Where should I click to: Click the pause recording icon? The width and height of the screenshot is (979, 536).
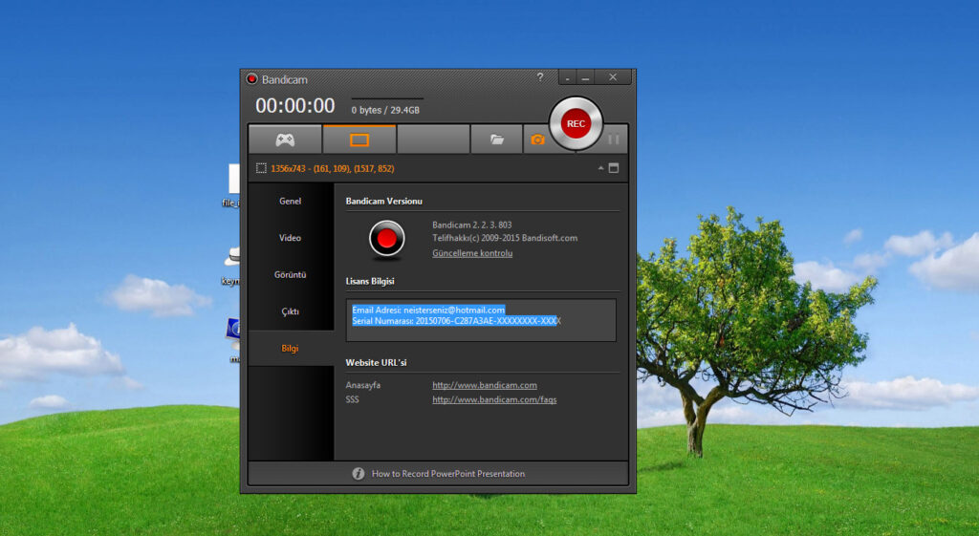click(x=613, y=139)
